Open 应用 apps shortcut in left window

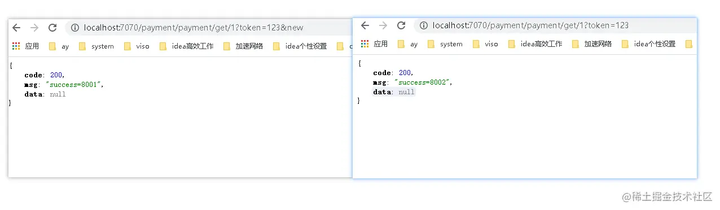(26, 46)
